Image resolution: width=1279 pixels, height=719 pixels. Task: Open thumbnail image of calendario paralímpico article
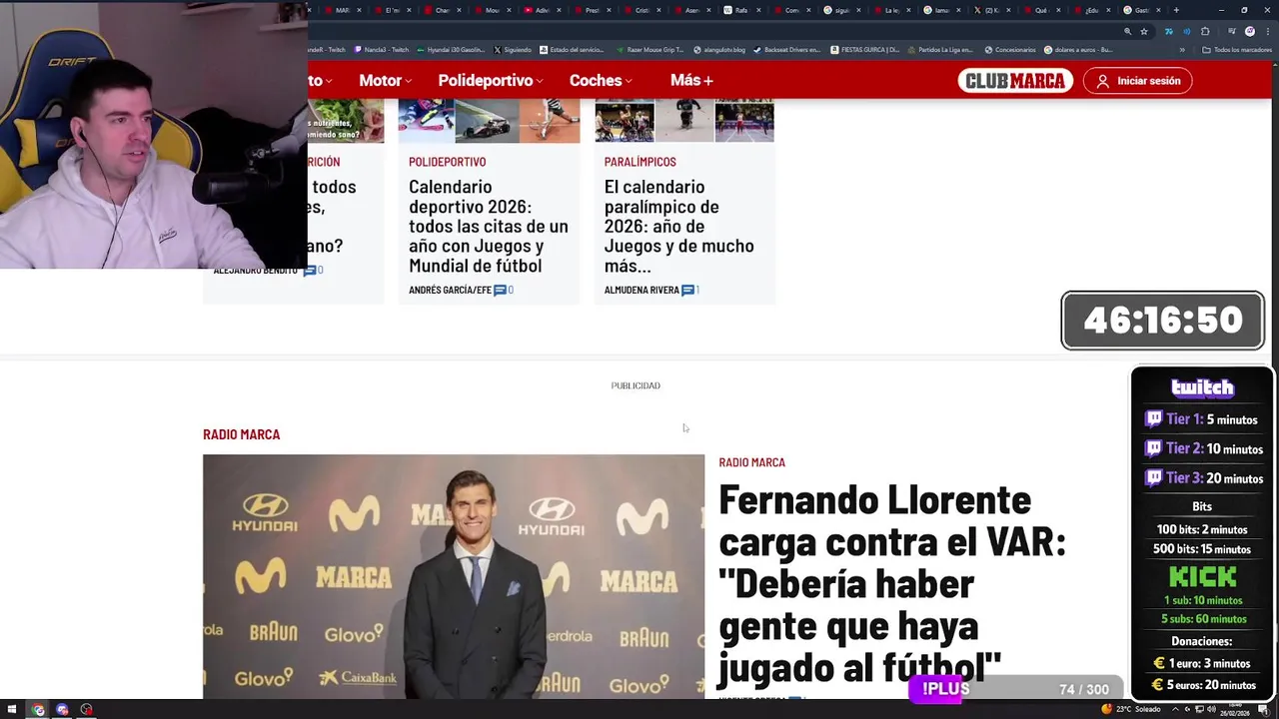coord(684,121)
